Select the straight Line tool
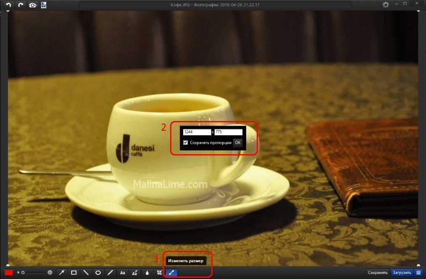The height and width of the screenshot is (279, 426). coord(86,273)
